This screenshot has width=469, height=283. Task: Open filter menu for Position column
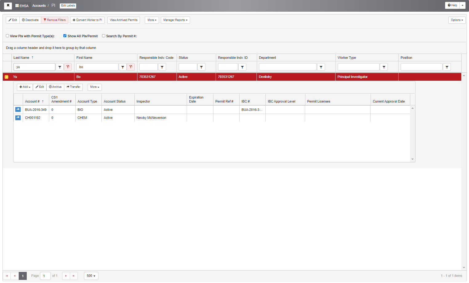[x=447, y=67]
